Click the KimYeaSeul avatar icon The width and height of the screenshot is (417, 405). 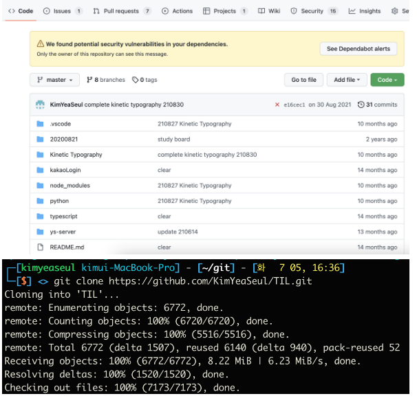pyautogui.click(x=40, y=105)
